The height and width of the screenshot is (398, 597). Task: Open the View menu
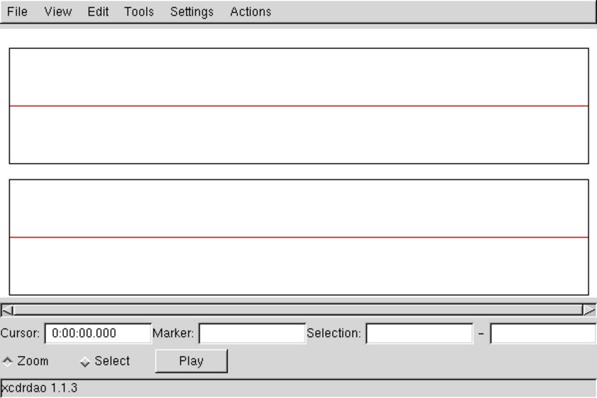pyautogui.click(x=57, y=12)
